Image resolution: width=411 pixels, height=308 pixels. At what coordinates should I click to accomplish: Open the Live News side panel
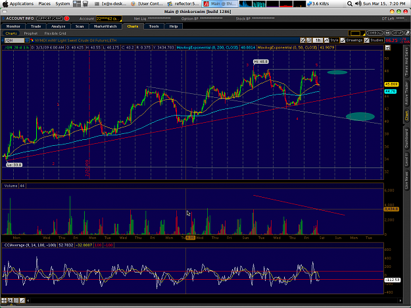406,180
